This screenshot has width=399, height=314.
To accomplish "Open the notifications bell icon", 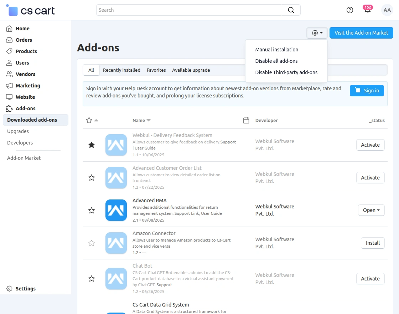I will [367, 10].
